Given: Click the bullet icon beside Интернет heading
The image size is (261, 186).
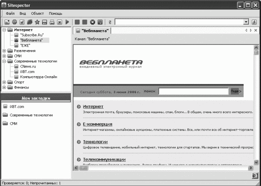Looking at the screenshot, I should [x=79, y=107].
